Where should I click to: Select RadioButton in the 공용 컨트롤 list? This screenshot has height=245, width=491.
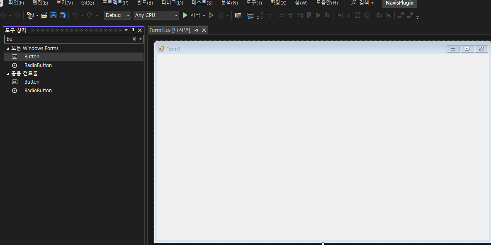click(x=37, y=90)
